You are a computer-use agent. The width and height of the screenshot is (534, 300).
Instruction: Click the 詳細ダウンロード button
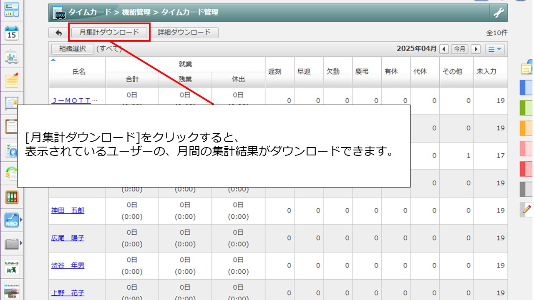(184, 32)
